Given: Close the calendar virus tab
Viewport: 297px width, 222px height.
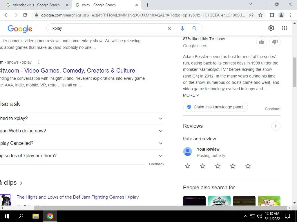Looking at the screenshot, I should [x=67, y=5].
